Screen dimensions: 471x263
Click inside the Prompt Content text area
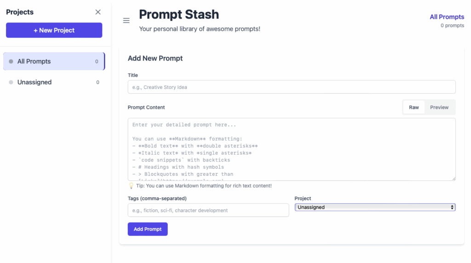point(292,149)
